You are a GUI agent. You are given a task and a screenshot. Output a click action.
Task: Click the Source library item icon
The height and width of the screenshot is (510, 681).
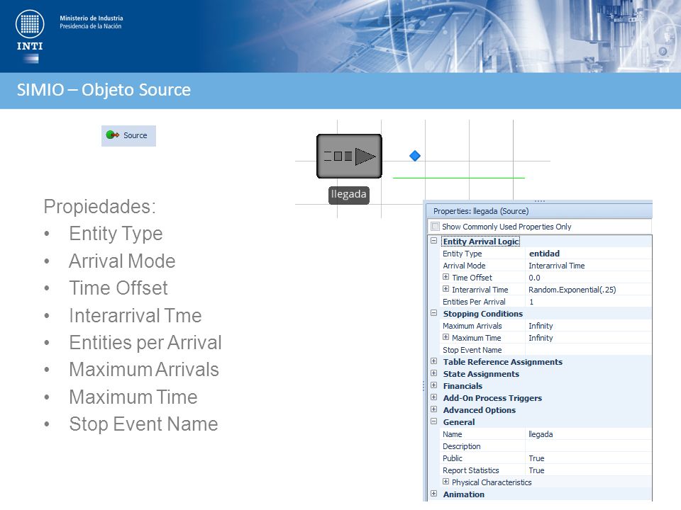pyautogui.click(x=113, y=135)
